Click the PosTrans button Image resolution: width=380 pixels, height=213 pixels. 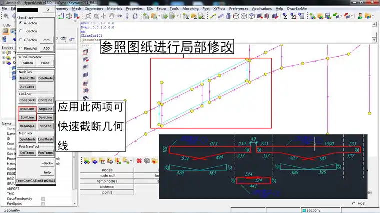(x=45, y=153)
